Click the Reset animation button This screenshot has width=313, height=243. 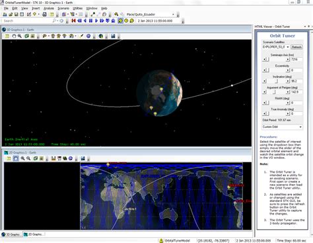[73, 21]
